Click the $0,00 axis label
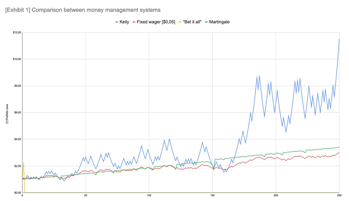The width and height of the screenshot is (349, 201). click(17, 192)
